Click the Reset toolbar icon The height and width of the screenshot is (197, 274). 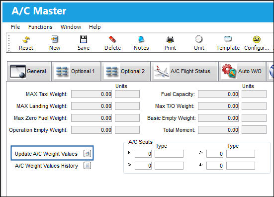pos(26,40)
